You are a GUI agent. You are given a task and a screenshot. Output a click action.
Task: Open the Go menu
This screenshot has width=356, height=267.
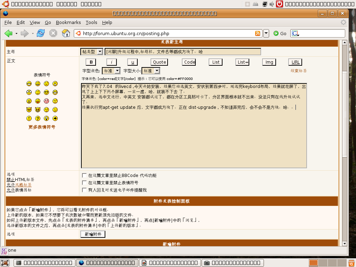coord(48,23)
